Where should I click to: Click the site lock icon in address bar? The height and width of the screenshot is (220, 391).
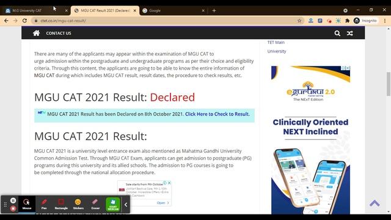coord(36,21)
